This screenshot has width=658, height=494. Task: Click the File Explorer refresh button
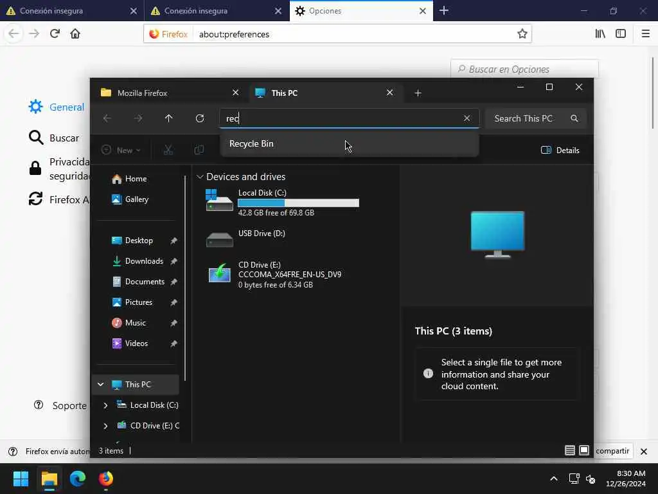pos(200,118)
